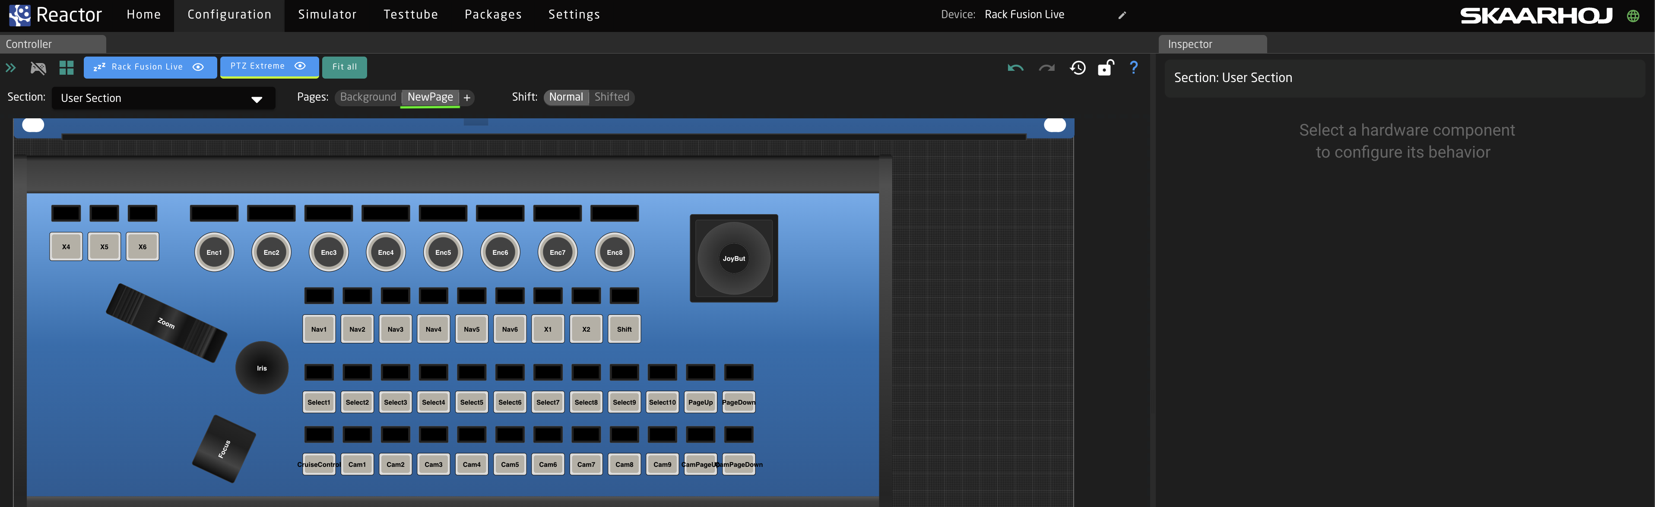
Task: Toggle the eye on PTZ Extreme
Action: coord(300,66)
